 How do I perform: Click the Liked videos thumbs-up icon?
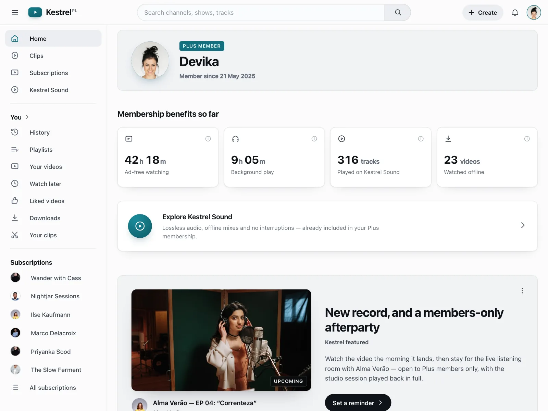point(15,201)
